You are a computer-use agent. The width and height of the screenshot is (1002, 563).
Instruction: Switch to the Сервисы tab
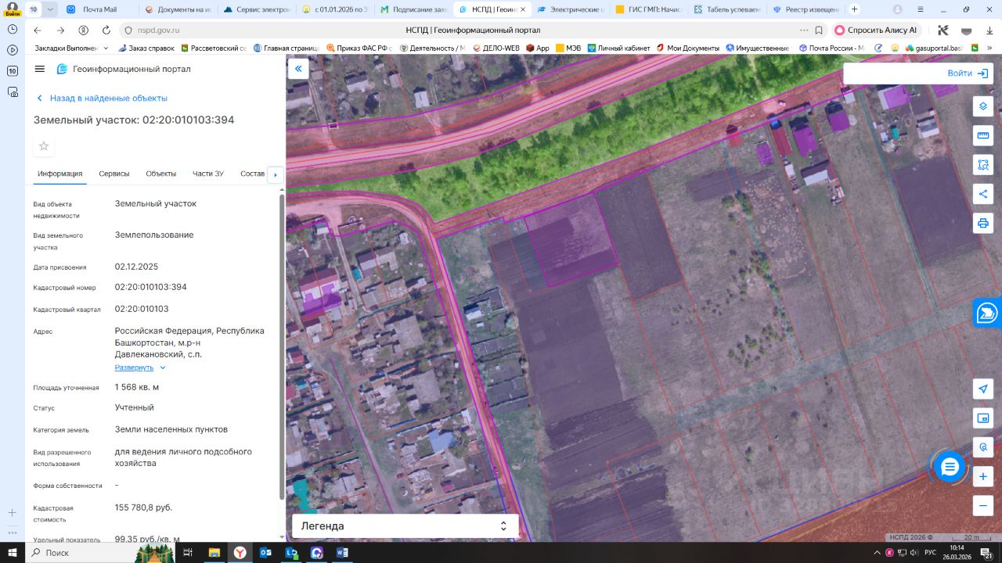click(114, 174)
